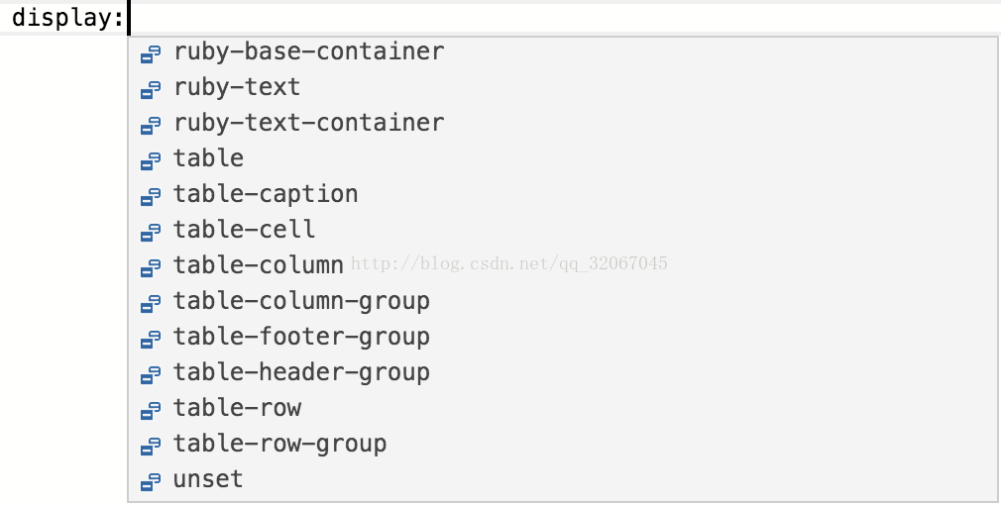
Task: Select table-column in the suggestion list
Action: click(x=563, y=266)
